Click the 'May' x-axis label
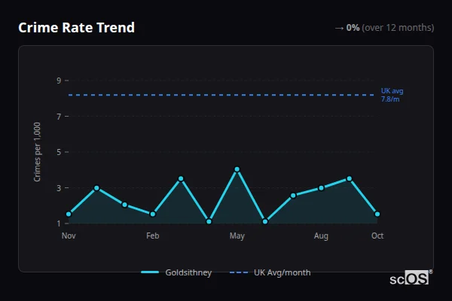The height and width of the screenshot is (301, 452). pyautogui.click(x=237, y=236)
